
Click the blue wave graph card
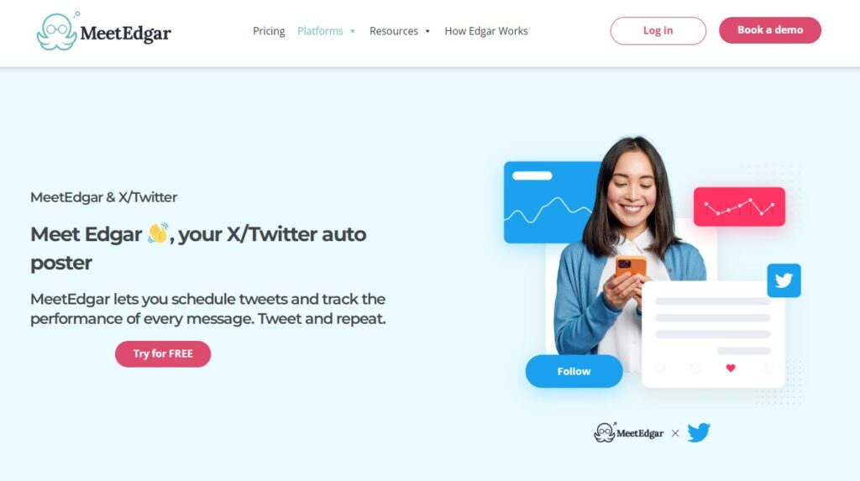pos(551,202)
